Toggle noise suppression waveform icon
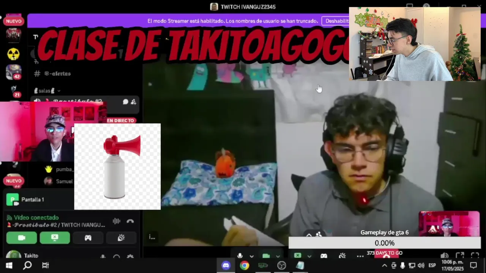The image size is (486, 273). click(x=116, y=221)
